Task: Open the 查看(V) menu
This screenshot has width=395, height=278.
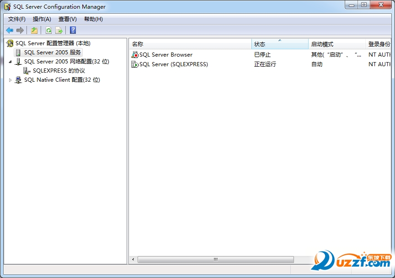Action: tap(68, 19)
